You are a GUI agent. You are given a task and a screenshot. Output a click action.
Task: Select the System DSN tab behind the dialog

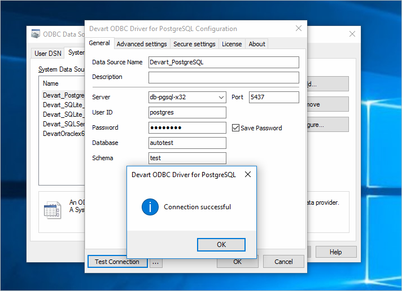[x=75, y=52]
